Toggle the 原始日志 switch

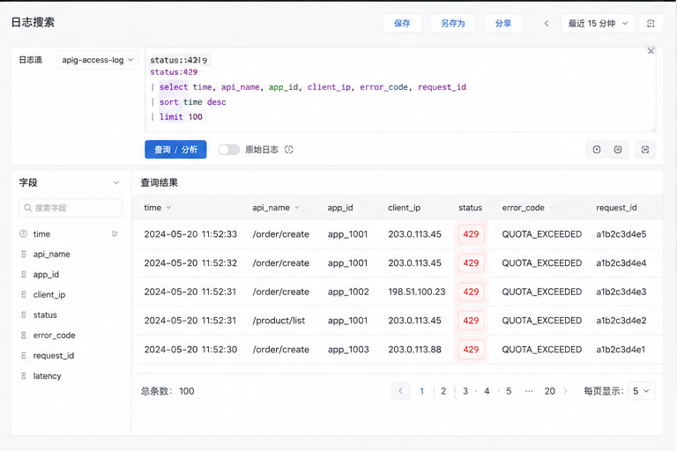point(229,150)
